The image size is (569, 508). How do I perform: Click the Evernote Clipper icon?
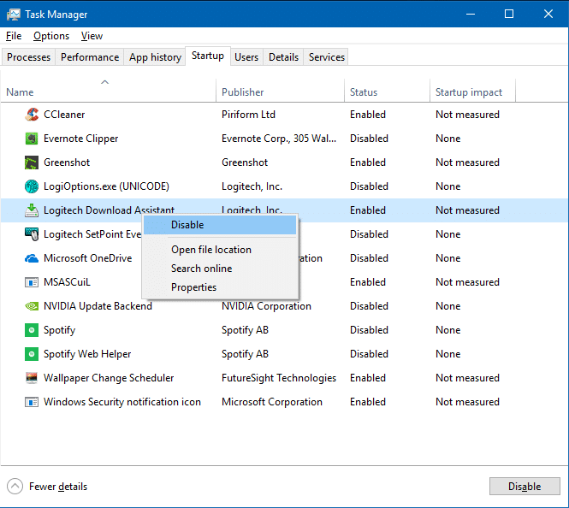32,139
